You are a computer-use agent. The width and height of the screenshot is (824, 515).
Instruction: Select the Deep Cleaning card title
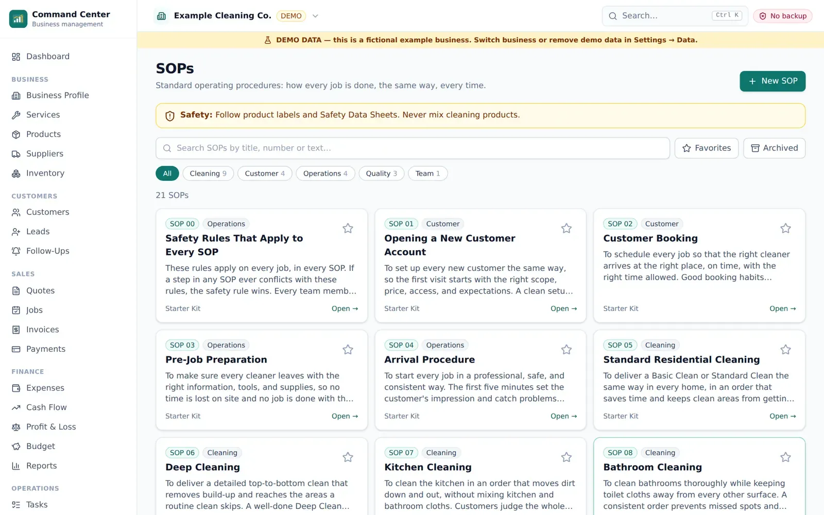pyautogui.click(x=202, y=467)
